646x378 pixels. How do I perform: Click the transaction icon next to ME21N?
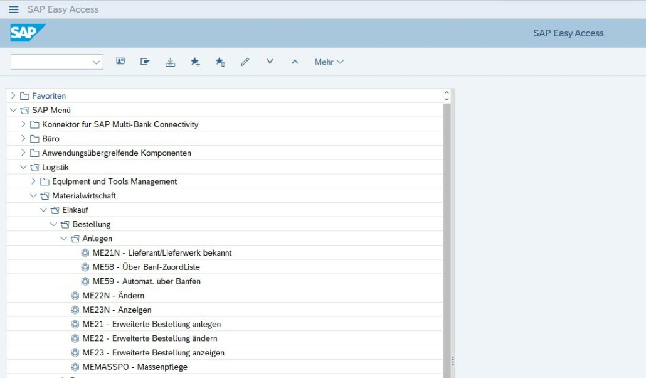point(85,252)
